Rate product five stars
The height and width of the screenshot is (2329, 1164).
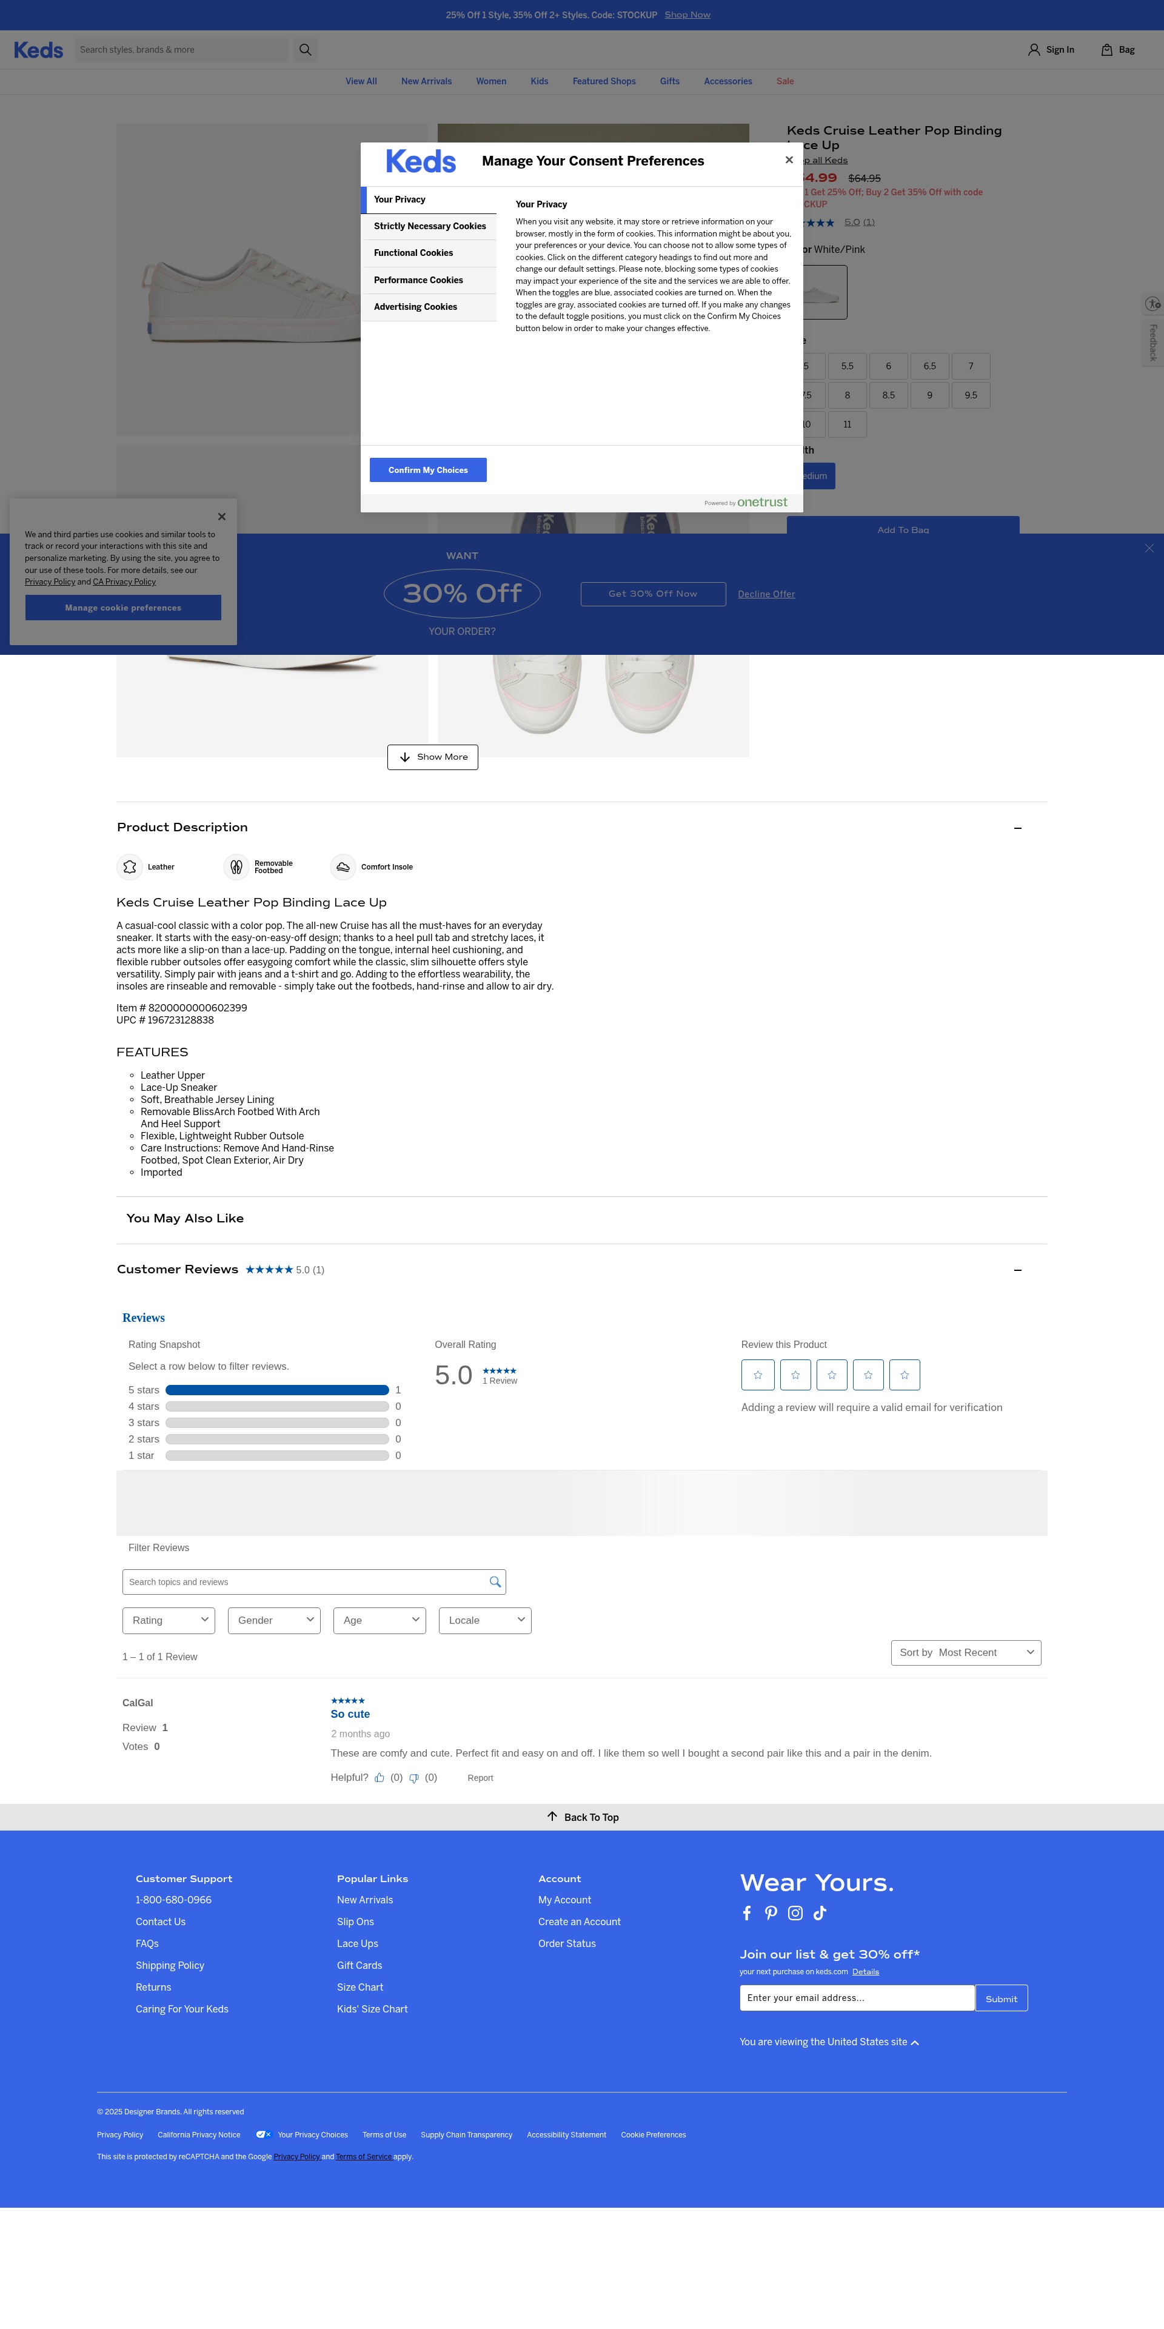coord(904,1374)
